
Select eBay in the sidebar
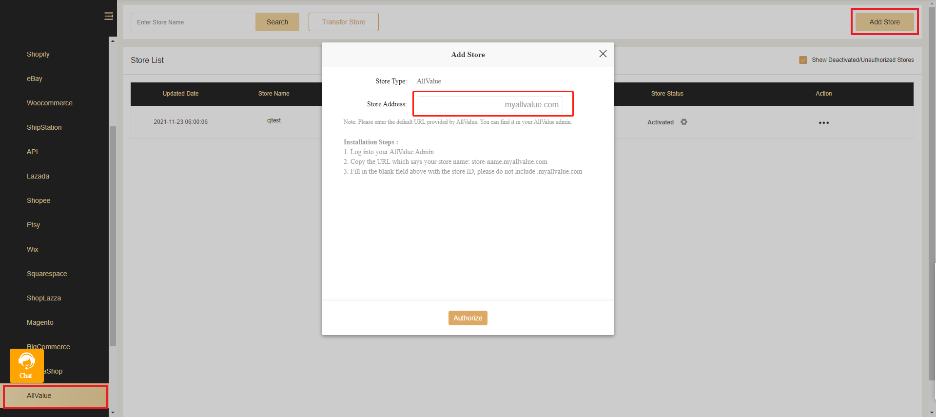click(35, 79)
